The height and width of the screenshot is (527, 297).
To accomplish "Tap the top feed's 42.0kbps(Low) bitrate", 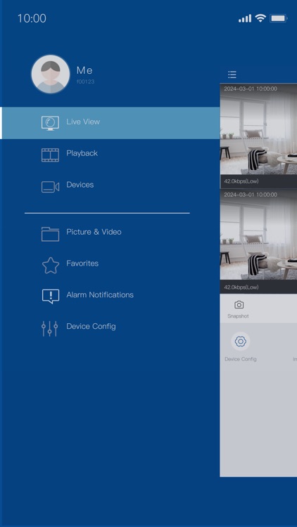I will 241,181.
